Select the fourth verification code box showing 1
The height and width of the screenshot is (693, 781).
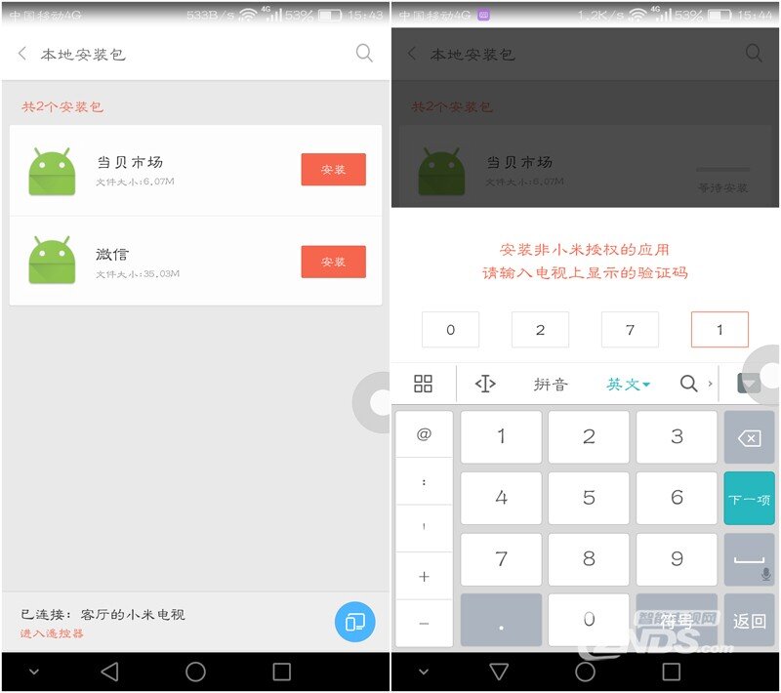pyautogui.click(x=719, y=330)
